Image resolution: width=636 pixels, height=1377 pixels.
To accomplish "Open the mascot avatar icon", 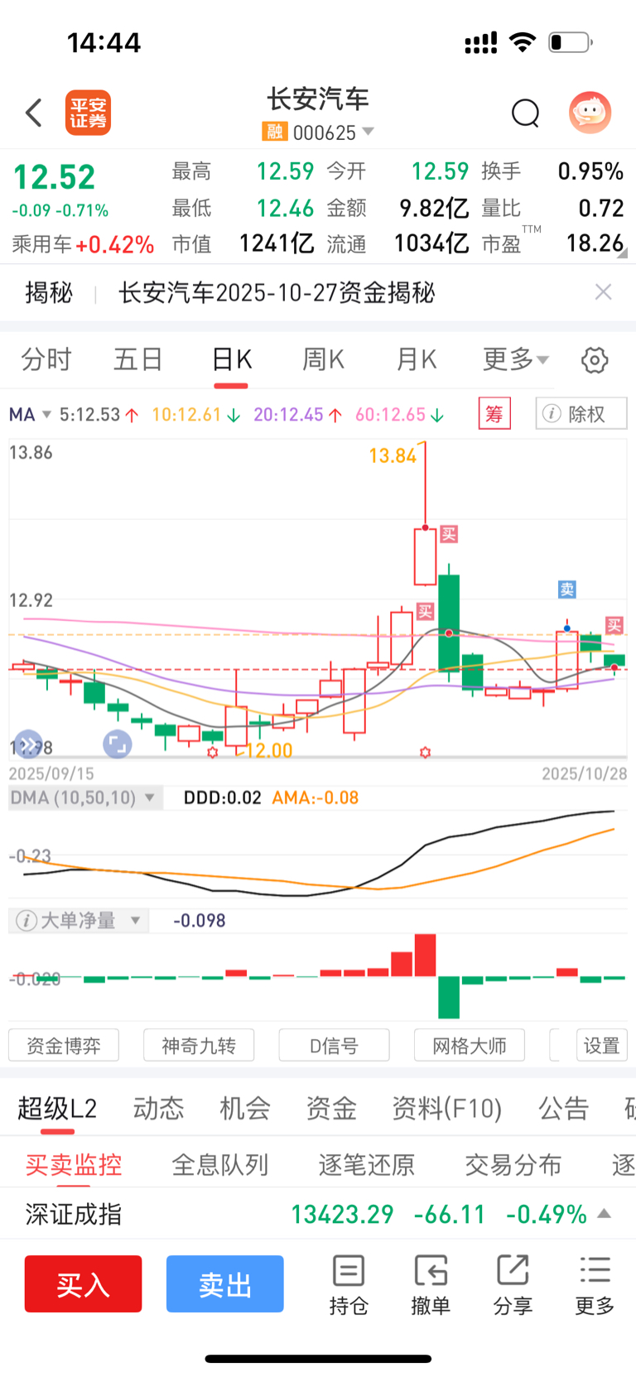I will [x=590, y=113].
